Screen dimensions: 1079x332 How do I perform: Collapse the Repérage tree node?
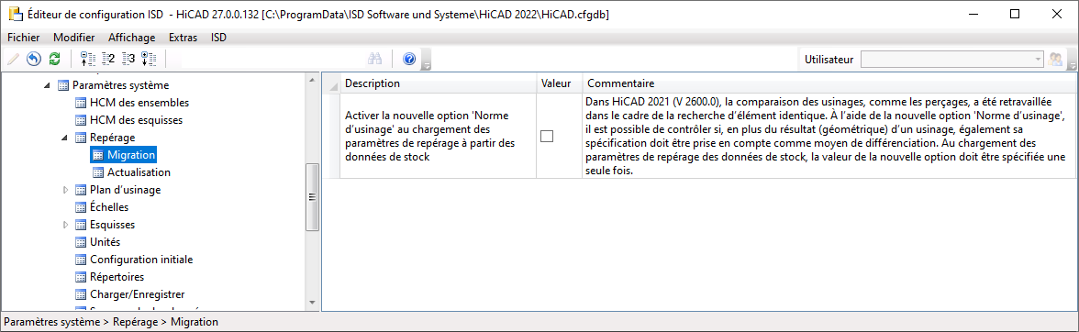click(x=64, y=138)
